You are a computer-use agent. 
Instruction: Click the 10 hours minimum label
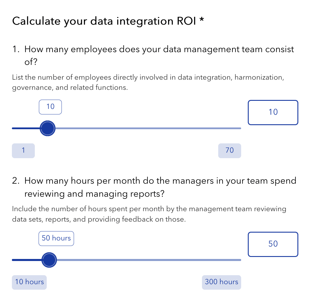click(29, 282)
